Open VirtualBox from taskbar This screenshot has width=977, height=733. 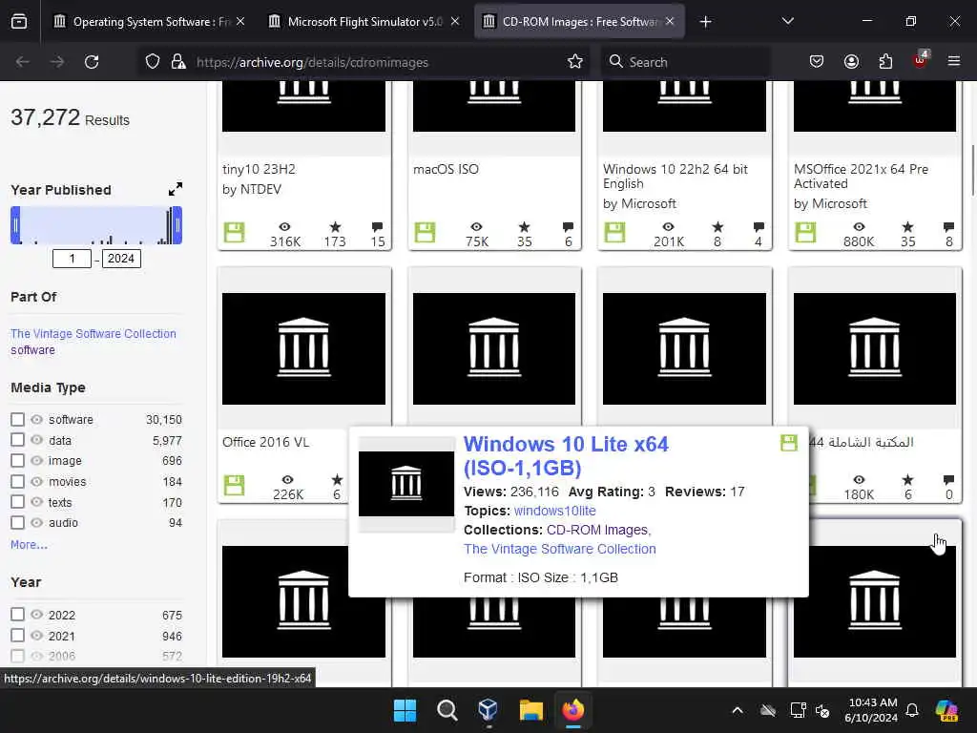(x=488, y=710)
